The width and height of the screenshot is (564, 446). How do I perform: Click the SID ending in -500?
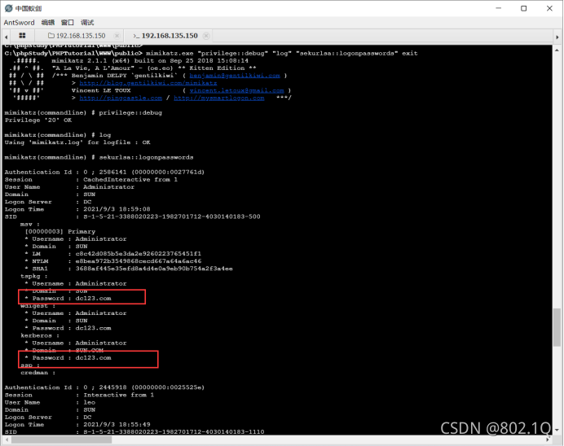172,216
